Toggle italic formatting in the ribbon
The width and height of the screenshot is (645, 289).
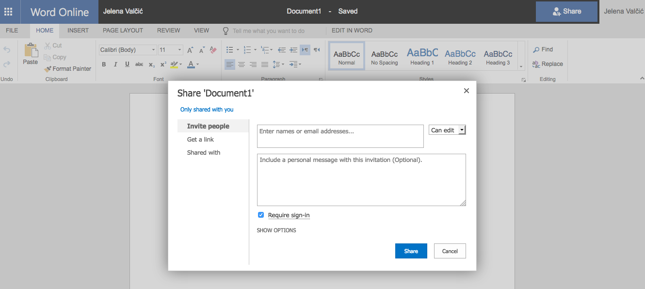[115, 64]
